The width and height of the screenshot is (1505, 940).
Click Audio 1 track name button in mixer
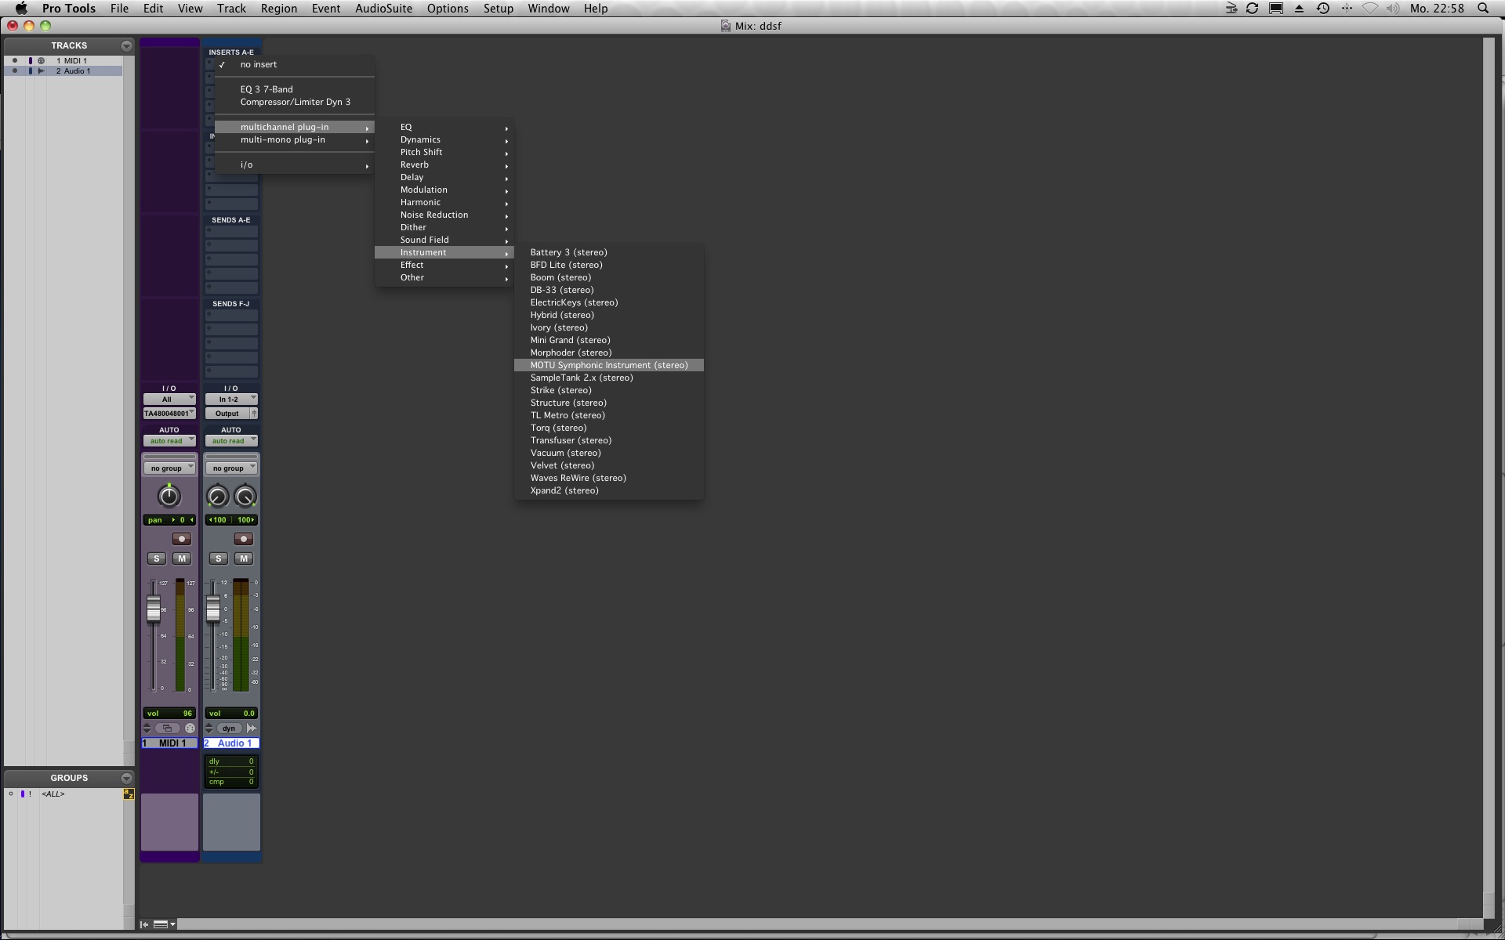click(x=231, y=743)
